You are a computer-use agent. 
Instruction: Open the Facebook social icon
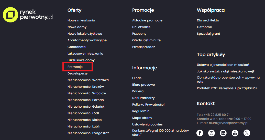pos(200,133)
